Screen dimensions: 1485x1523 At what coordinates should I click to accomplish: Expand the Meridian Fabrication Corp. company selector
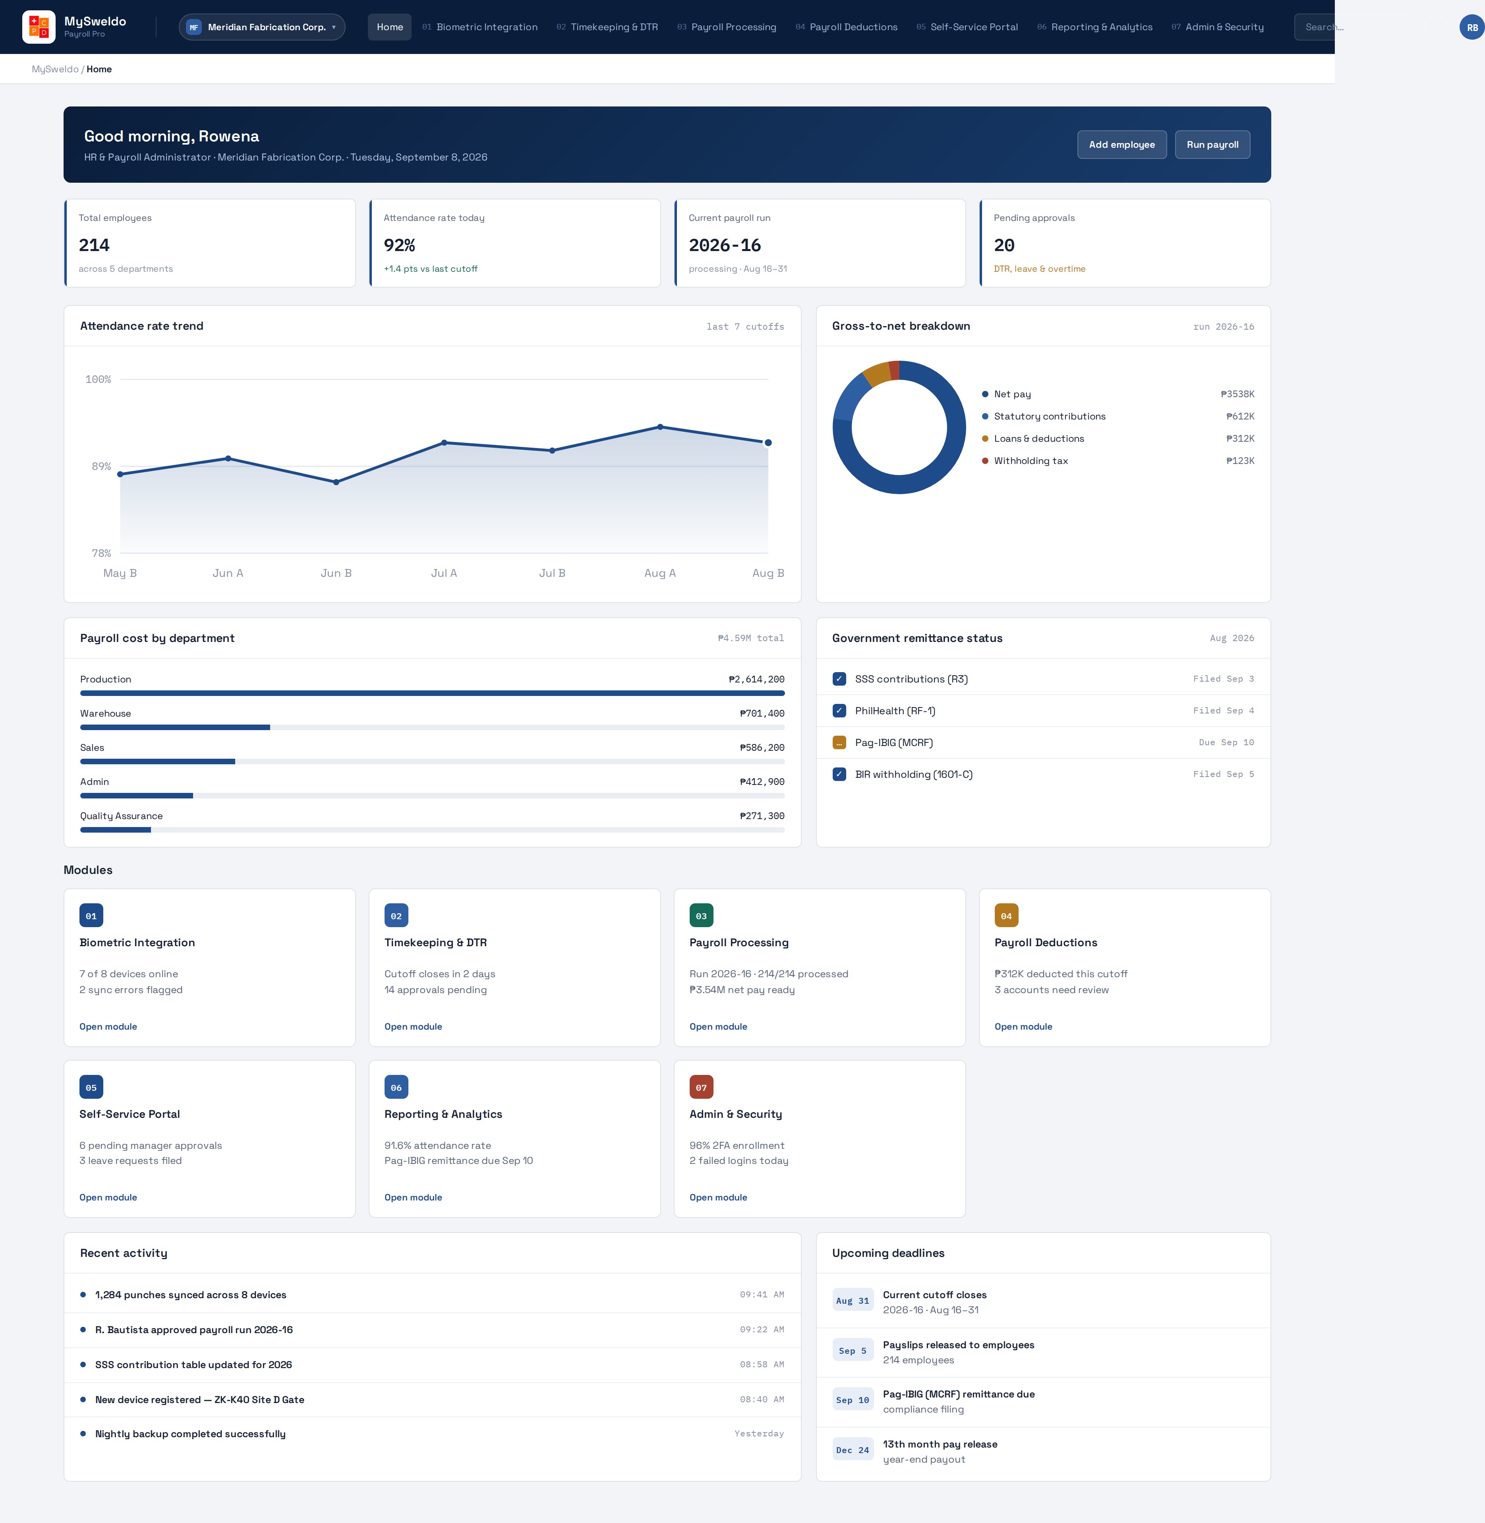262,27
